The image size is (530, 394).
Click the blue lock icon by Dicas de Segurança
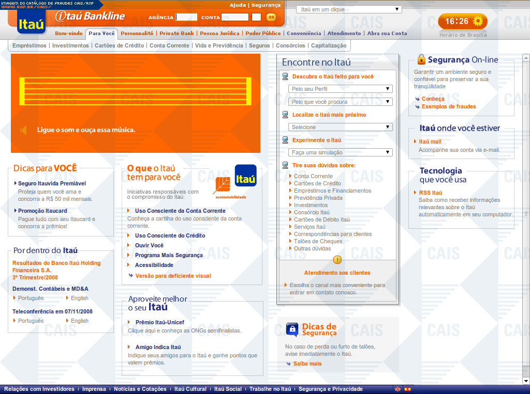pyautogui.click(x=292, y=328)
